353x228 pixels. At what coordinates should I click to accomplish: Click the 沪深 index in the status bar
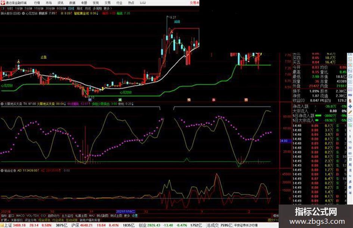pyautogui.click(x=75, y=225)
